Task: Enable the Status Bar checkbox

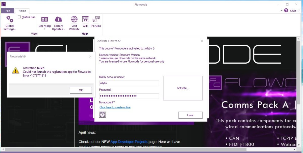Action: pyautogui.click(x=19, y=17)
